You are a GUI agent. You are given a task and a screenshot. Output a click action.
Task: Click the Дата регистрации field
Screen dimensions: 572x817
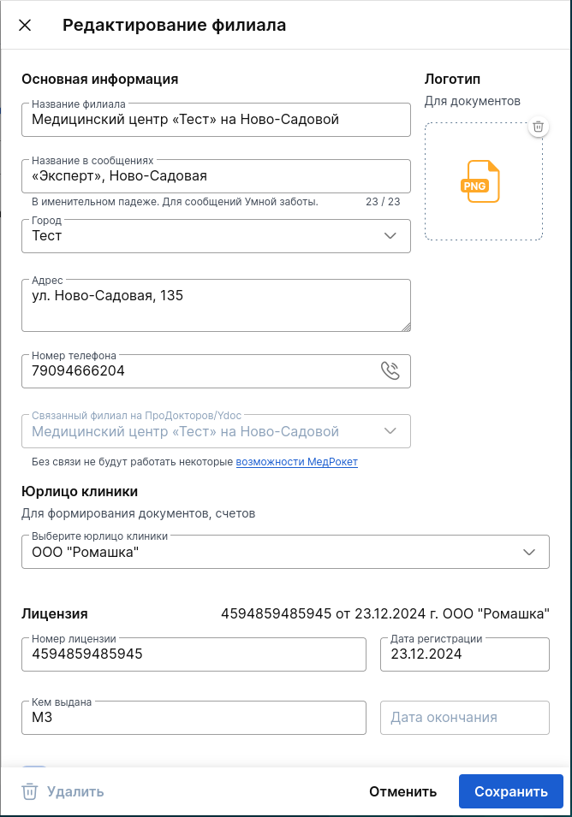point(465,654)
